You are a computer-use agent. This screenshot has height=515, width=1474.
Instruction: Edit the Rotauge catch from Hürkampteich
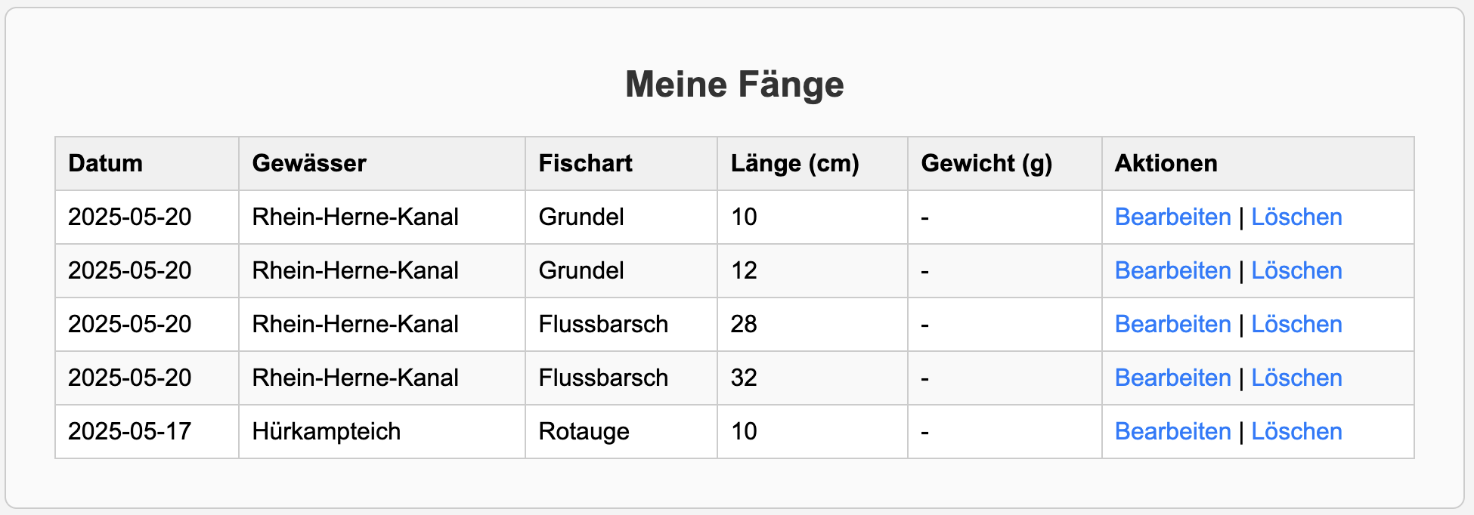[1172, 431]
